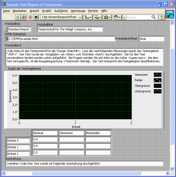
Task: Click the Run arrow button
Action: point(18,17)
